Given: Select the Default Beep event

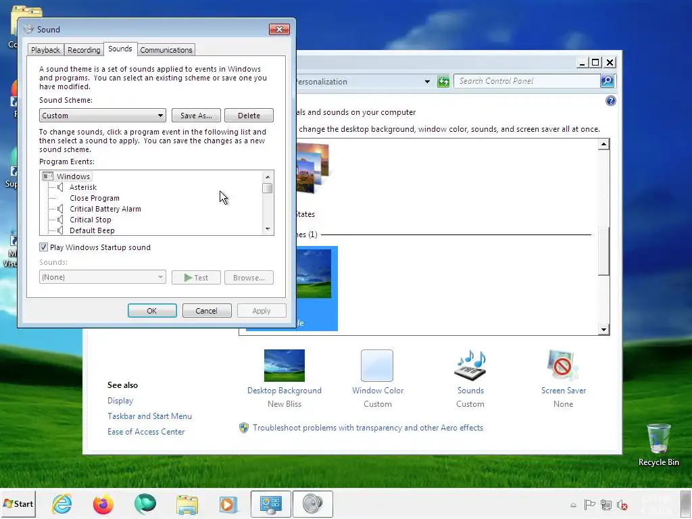Looking at the screenshot, I should coord(92,230).
